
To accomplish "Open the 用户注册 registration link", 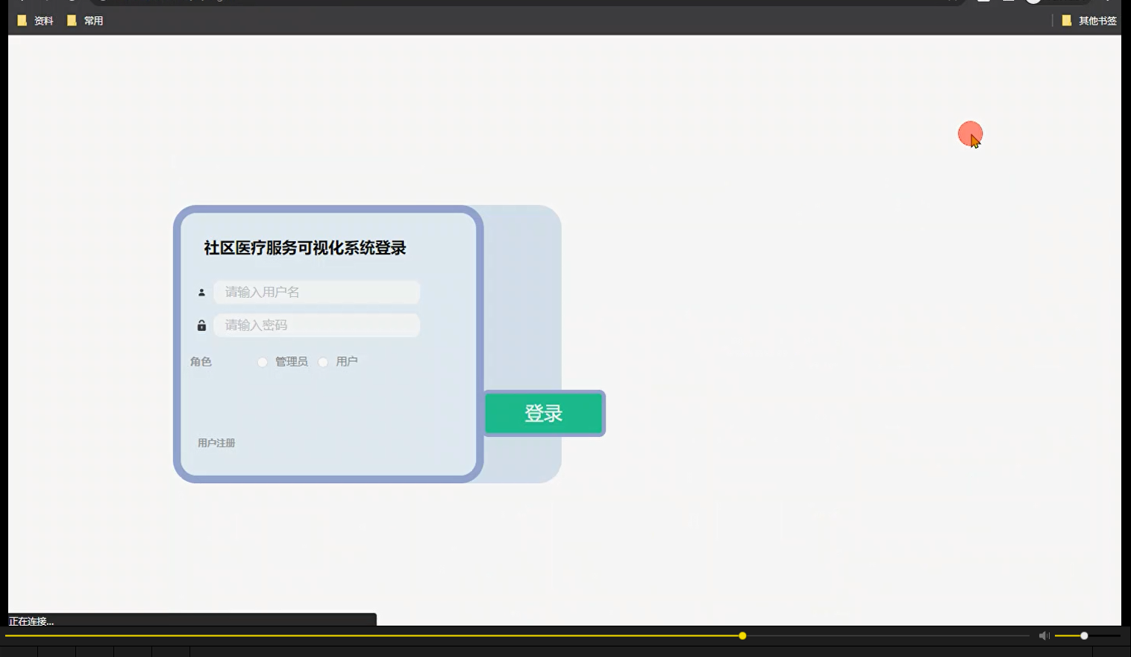I will tap(216, 443).
